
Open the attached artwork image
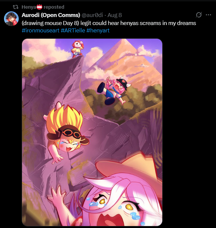pyautogui.click(x=92, y=132)
